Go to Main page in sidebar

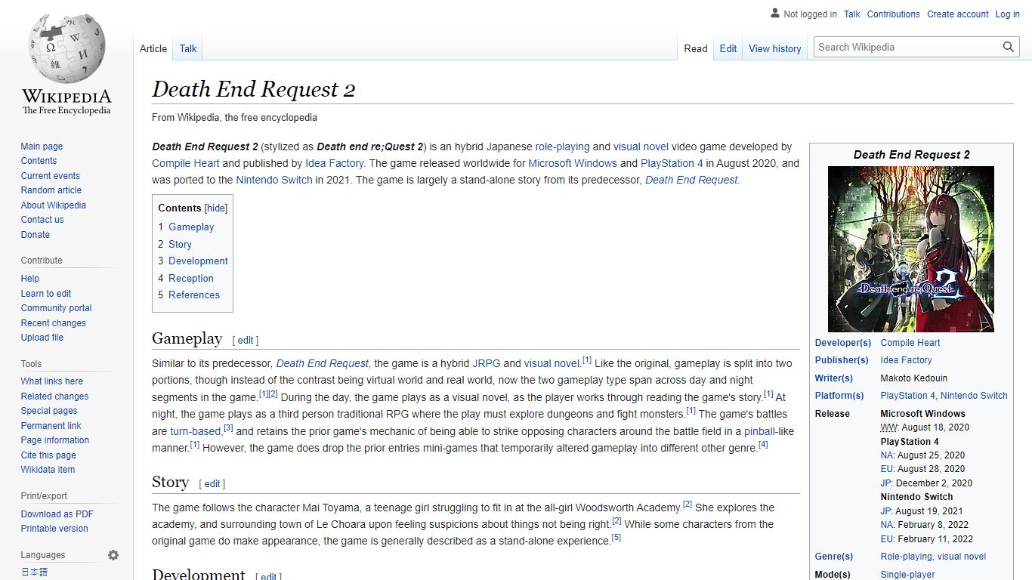click(x=42, y=147)
